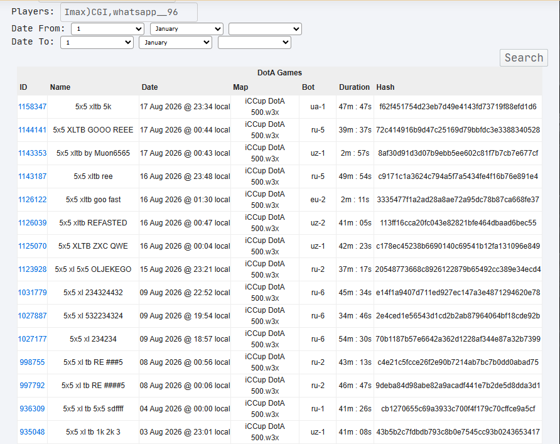Click the Search button
Screen dimensions: 560x444
[524, 58]
